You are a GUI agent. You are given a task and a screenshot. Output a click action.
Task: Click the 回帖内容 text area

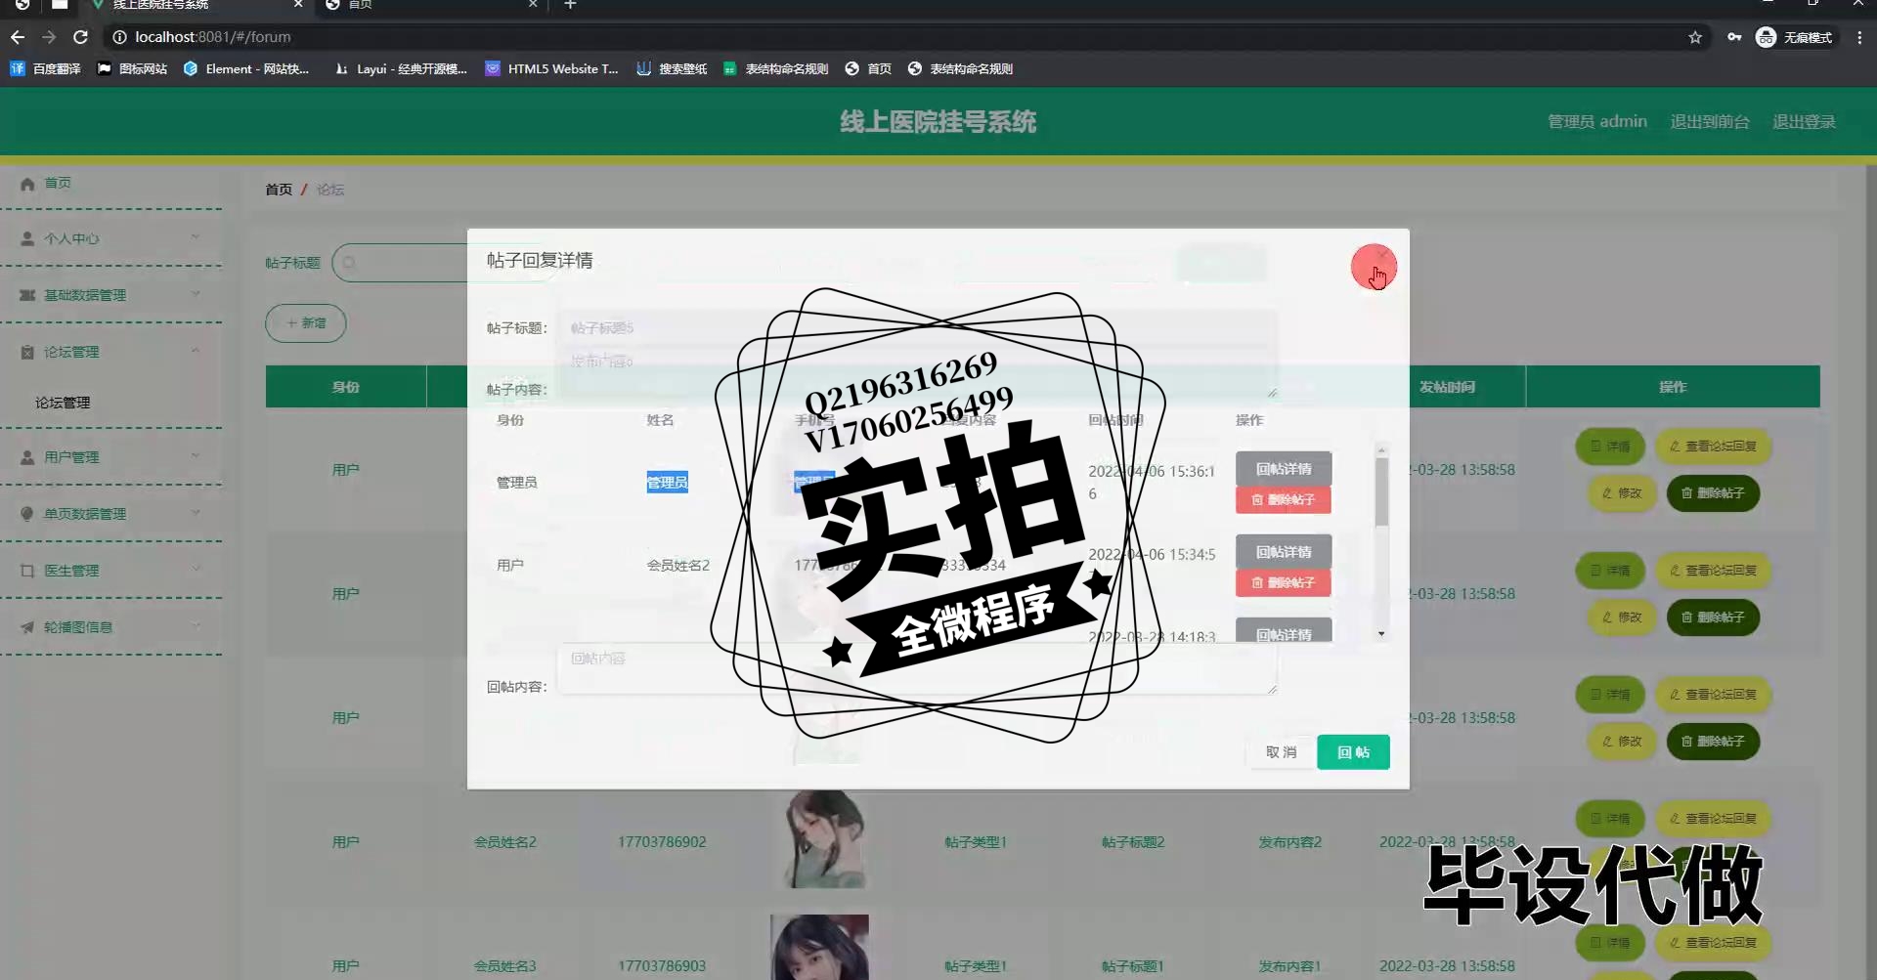point(917,668)
